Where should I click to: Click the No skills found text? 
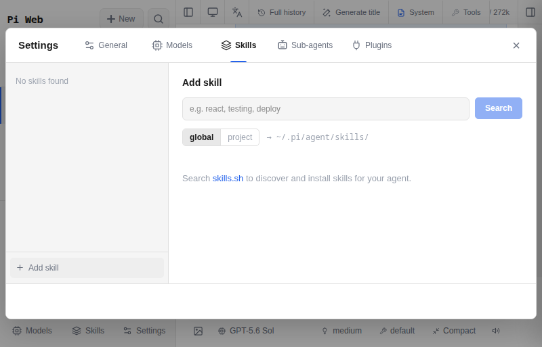(x=42, y=81)
